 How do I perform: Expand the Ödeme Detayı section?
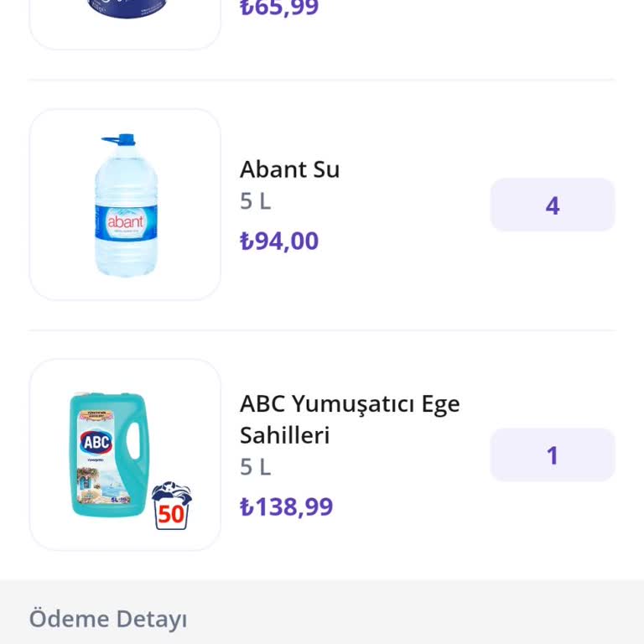[x=108, y=620]
